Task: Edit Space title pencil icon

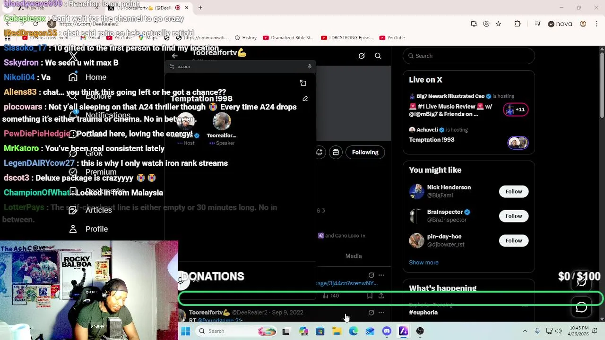Action: point(305,99)
